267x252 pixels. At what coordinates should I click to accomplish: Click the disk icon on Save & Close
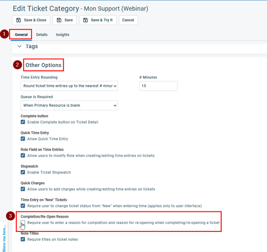[18, 20]
